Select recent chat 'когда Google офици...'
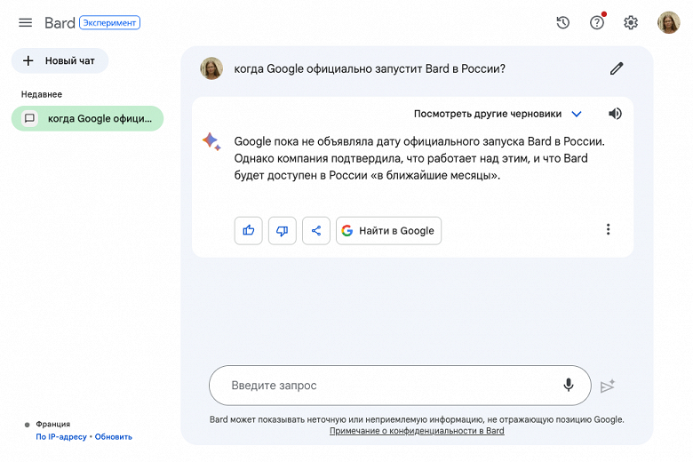The width and height of the screenshot is (693, 462). pos(87,118)
